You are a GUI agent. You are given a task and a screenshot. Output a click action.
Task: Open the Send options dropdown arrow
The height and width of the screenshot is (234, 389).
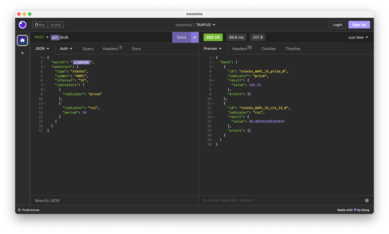tap(195, 37)
